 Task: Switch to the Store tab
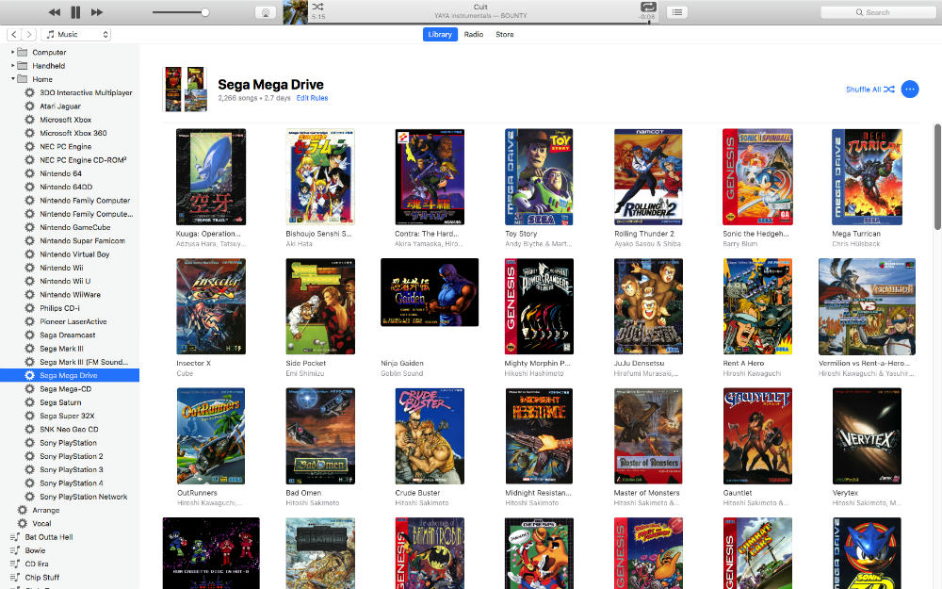tap(505, 34)
